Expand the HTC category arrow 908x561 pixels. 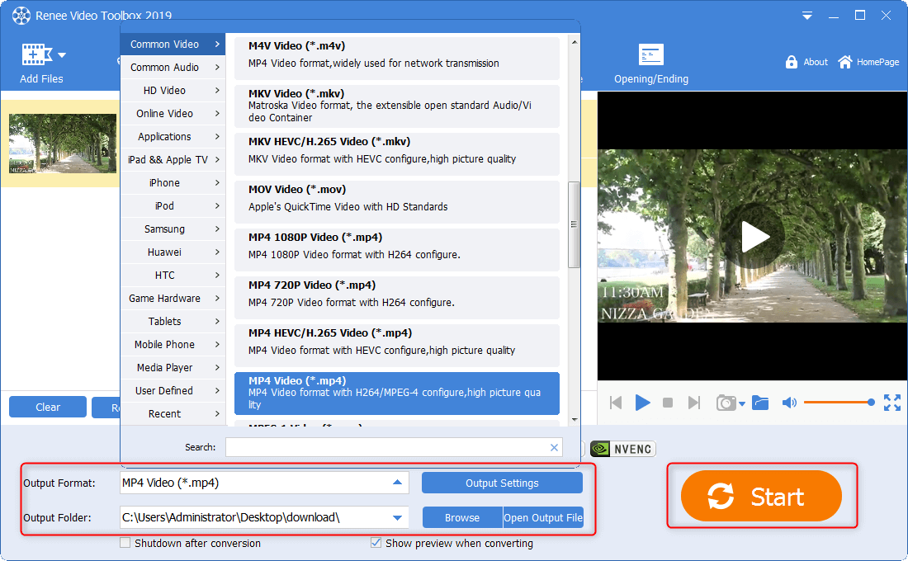pyautogui.click(x=217, y=276)
